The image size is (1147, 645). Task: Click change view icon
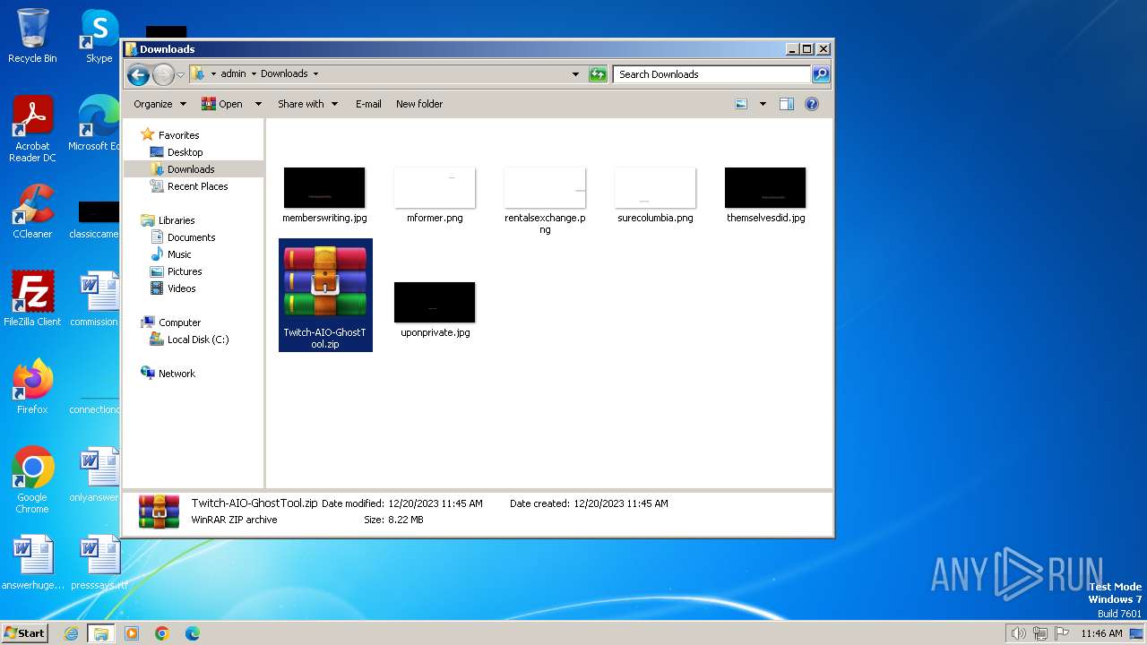741,104
